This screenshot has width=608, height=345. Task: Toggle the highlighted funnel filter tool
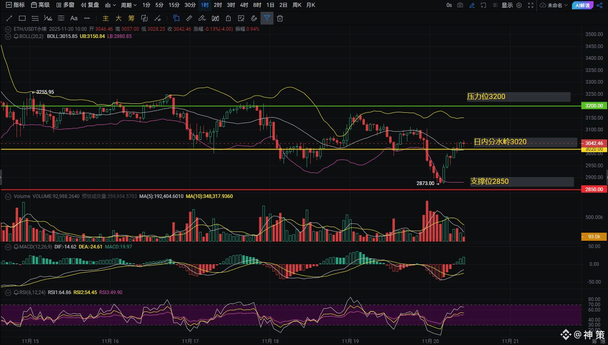tap(267, 18)
